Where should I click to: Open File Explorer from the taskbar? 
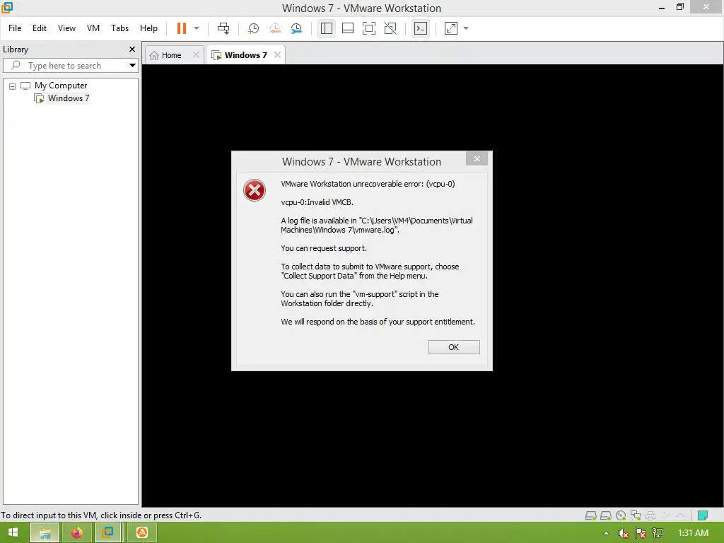click(45, 533)
